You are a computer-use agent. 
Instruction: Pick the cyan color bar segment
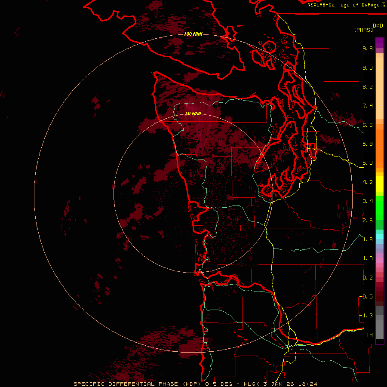(380, 236)
